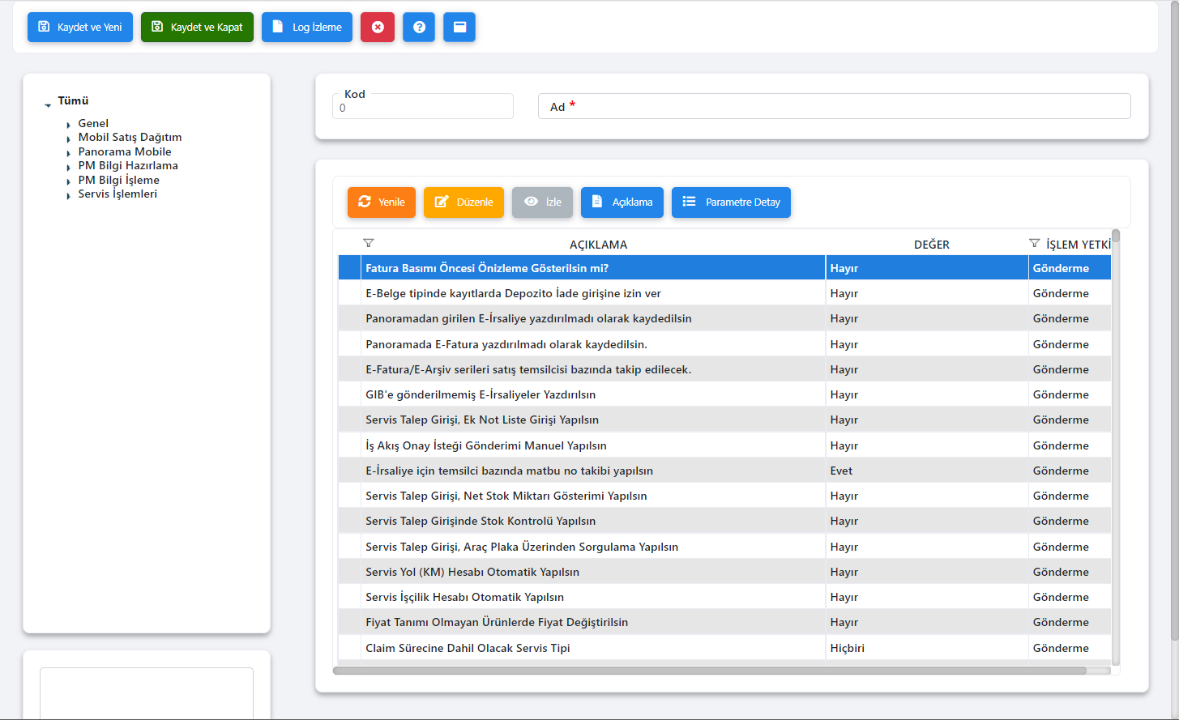The width and height of the screenshot is (1179, 720).
Task: Click the red cancel X icon button
Action: pyautogui.click(x=378, y=27)
